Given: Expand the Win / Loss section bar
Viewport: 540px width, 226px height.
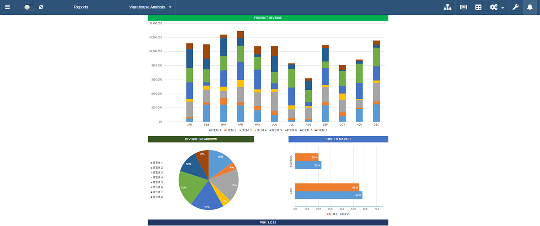Looking at the screenshot, I should 268,222.
